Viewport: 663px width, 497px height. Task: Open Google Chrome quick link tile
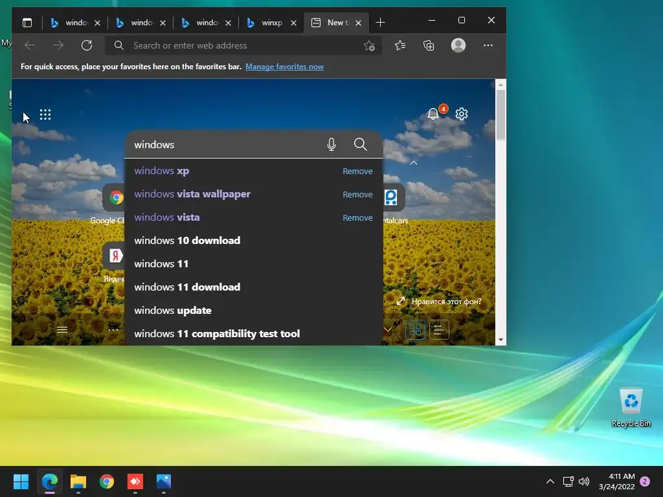click(113, 198)
